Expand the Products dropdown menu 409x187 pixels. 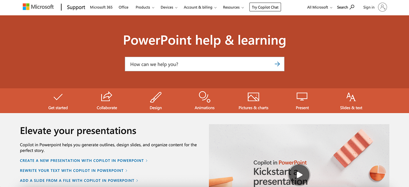click(145, 7)
